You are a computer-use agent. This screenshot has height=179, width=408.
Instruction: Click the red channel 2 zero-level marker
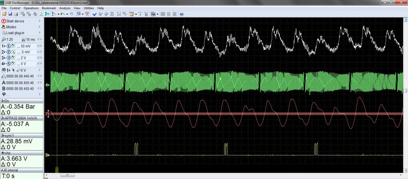click(x=48, y=114)
